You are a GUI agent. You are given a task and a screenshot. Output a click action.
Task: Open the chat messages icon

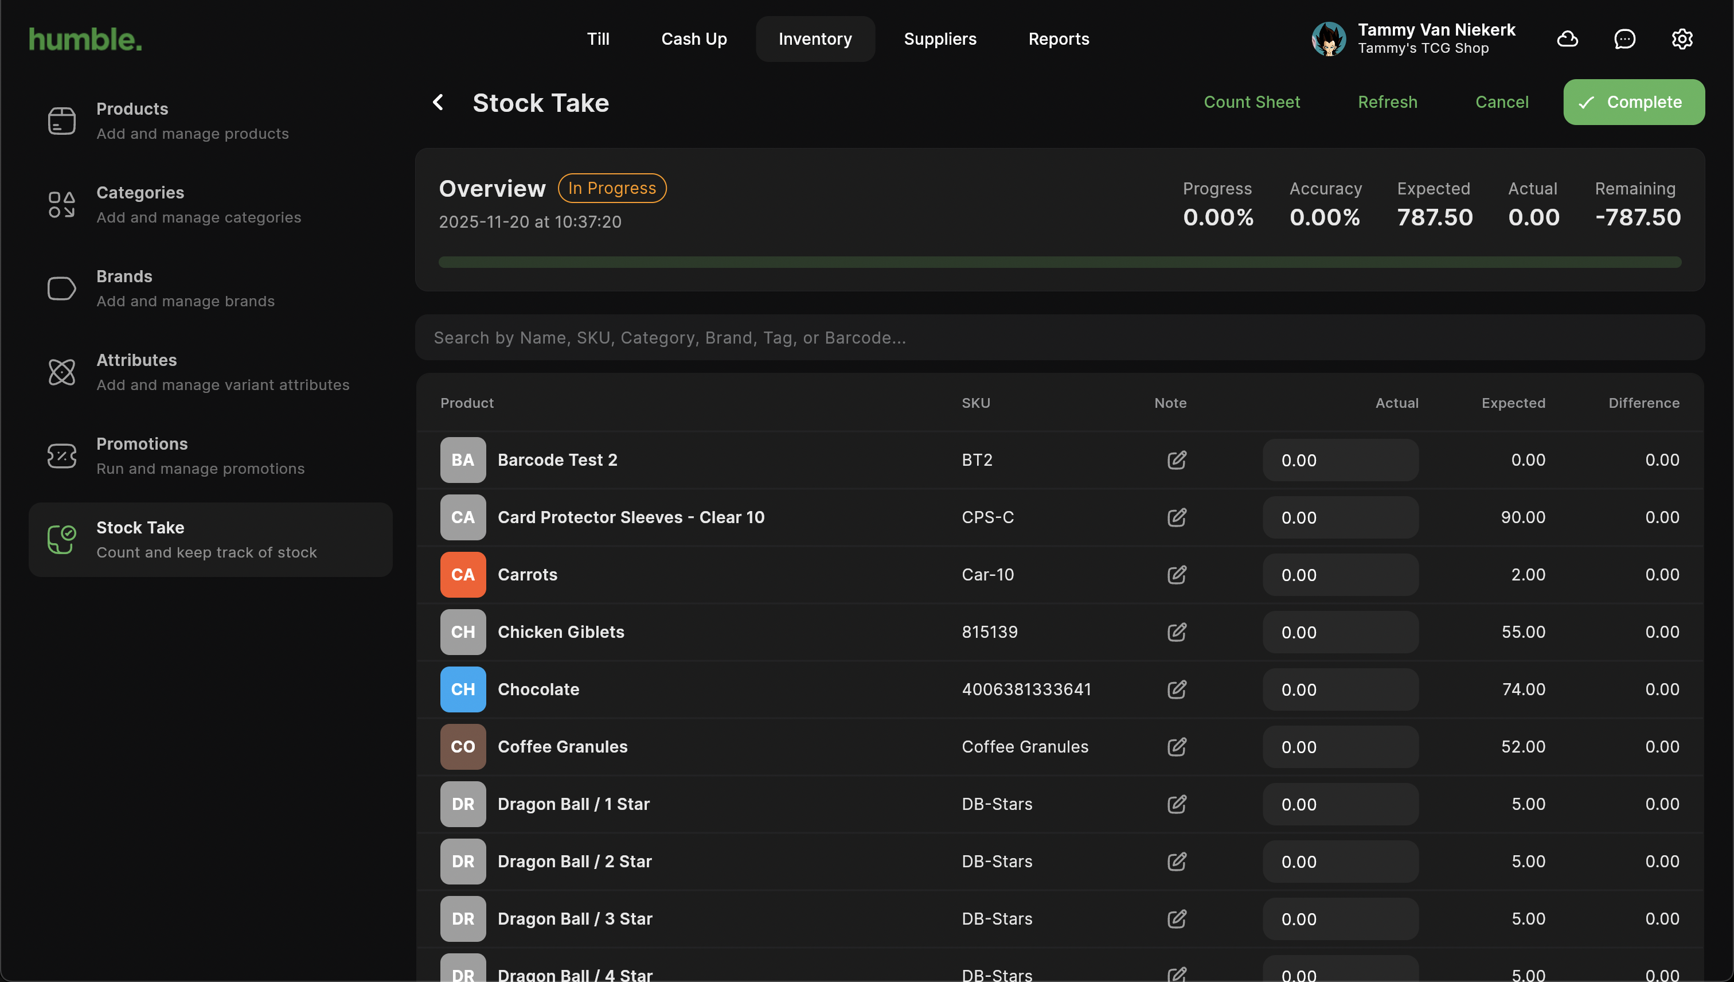(1624, 39)
